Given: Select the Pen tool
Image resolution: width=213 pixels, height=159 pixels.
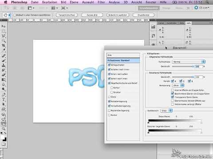Looking at the screenshot, I should coord(4,95).
